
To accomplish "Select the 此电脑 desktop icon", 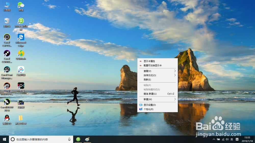I will 7,7.
